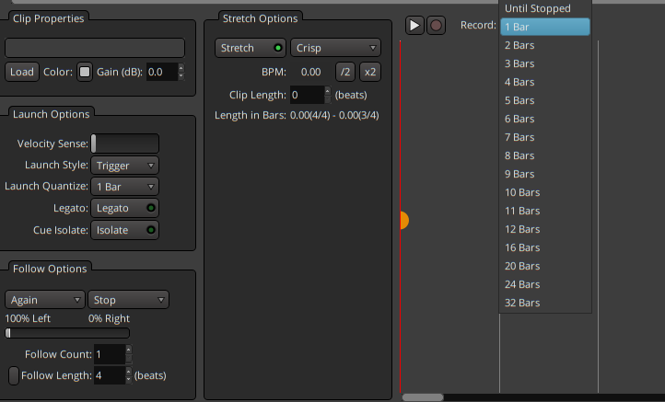Open the Again follow action dropdown
Screen dimensions: 665x402
45,300
